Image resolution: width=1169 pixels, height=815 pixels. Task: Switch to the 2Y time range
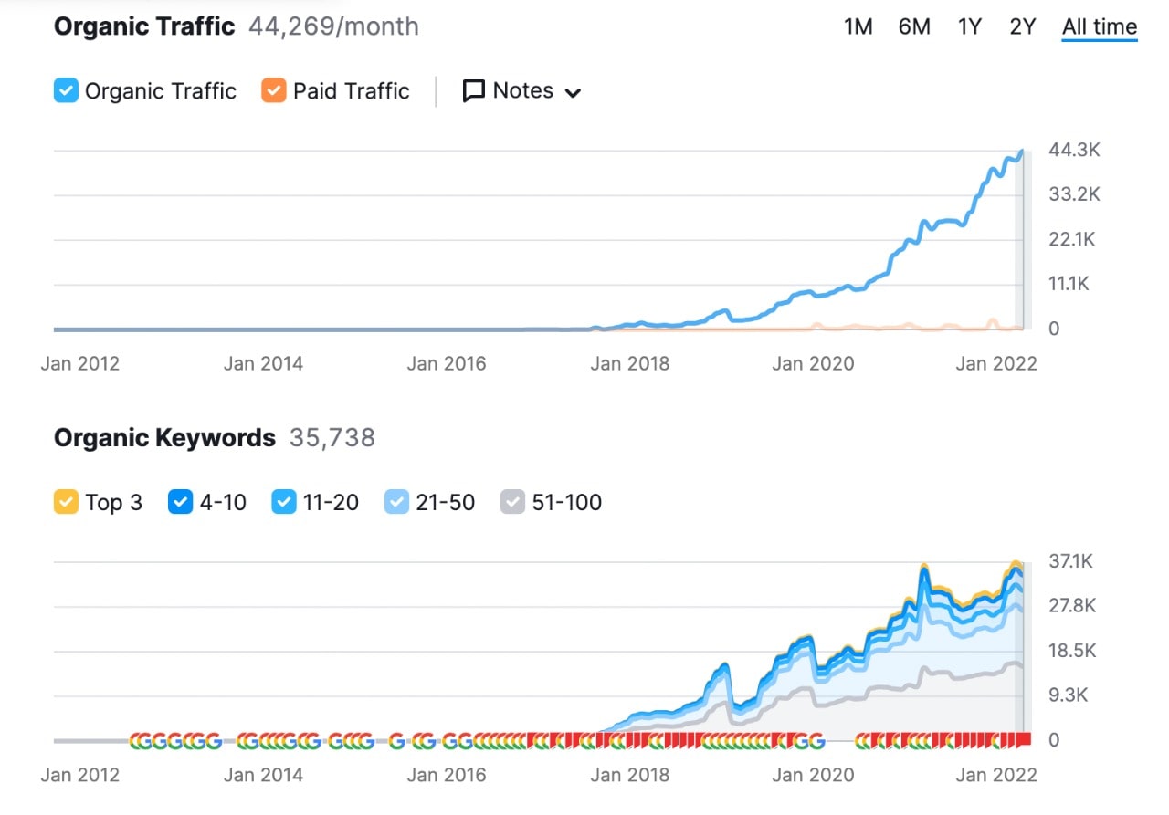pyautogui.click(x=1022, y=27)
